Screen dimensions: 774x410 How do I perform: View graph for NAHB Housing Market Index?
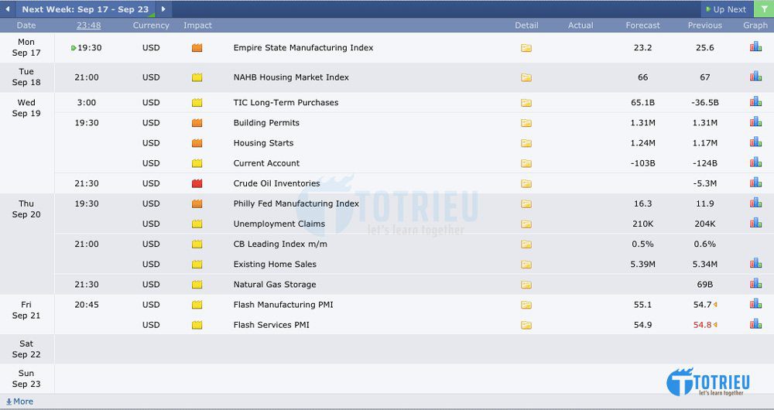click(755, 77)
